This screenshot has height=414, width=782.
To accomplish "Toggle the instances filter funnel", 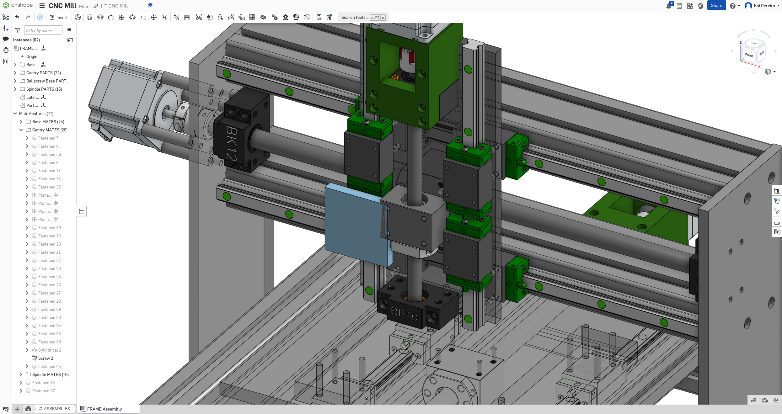I will (x=18, y=30).
